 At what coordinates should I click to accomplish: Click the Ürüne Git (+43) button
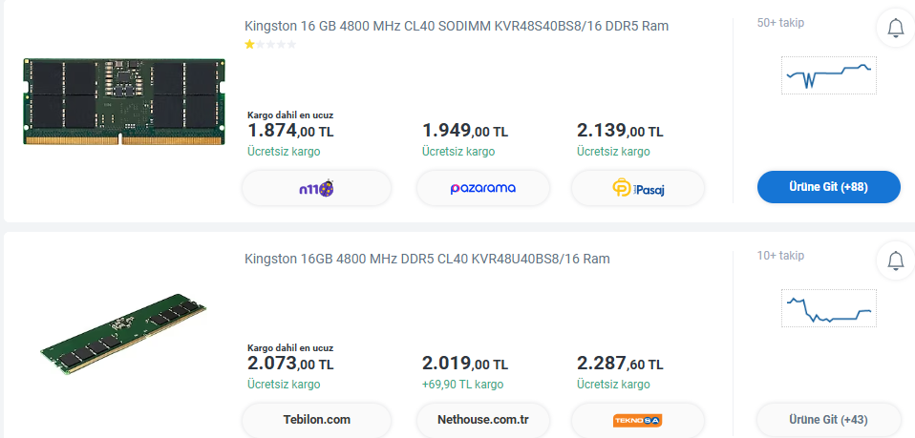click(828, 420)
